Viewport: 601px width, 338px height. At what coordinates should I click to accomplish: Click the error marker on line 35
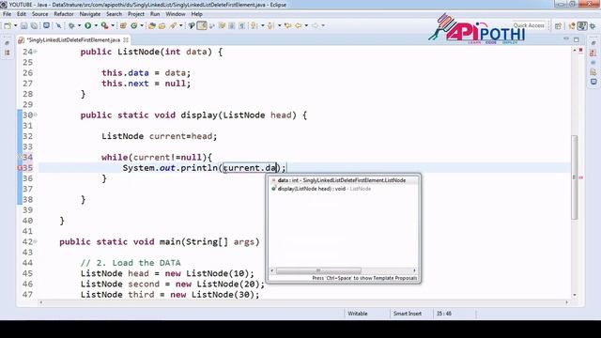(x=20, y=168)
